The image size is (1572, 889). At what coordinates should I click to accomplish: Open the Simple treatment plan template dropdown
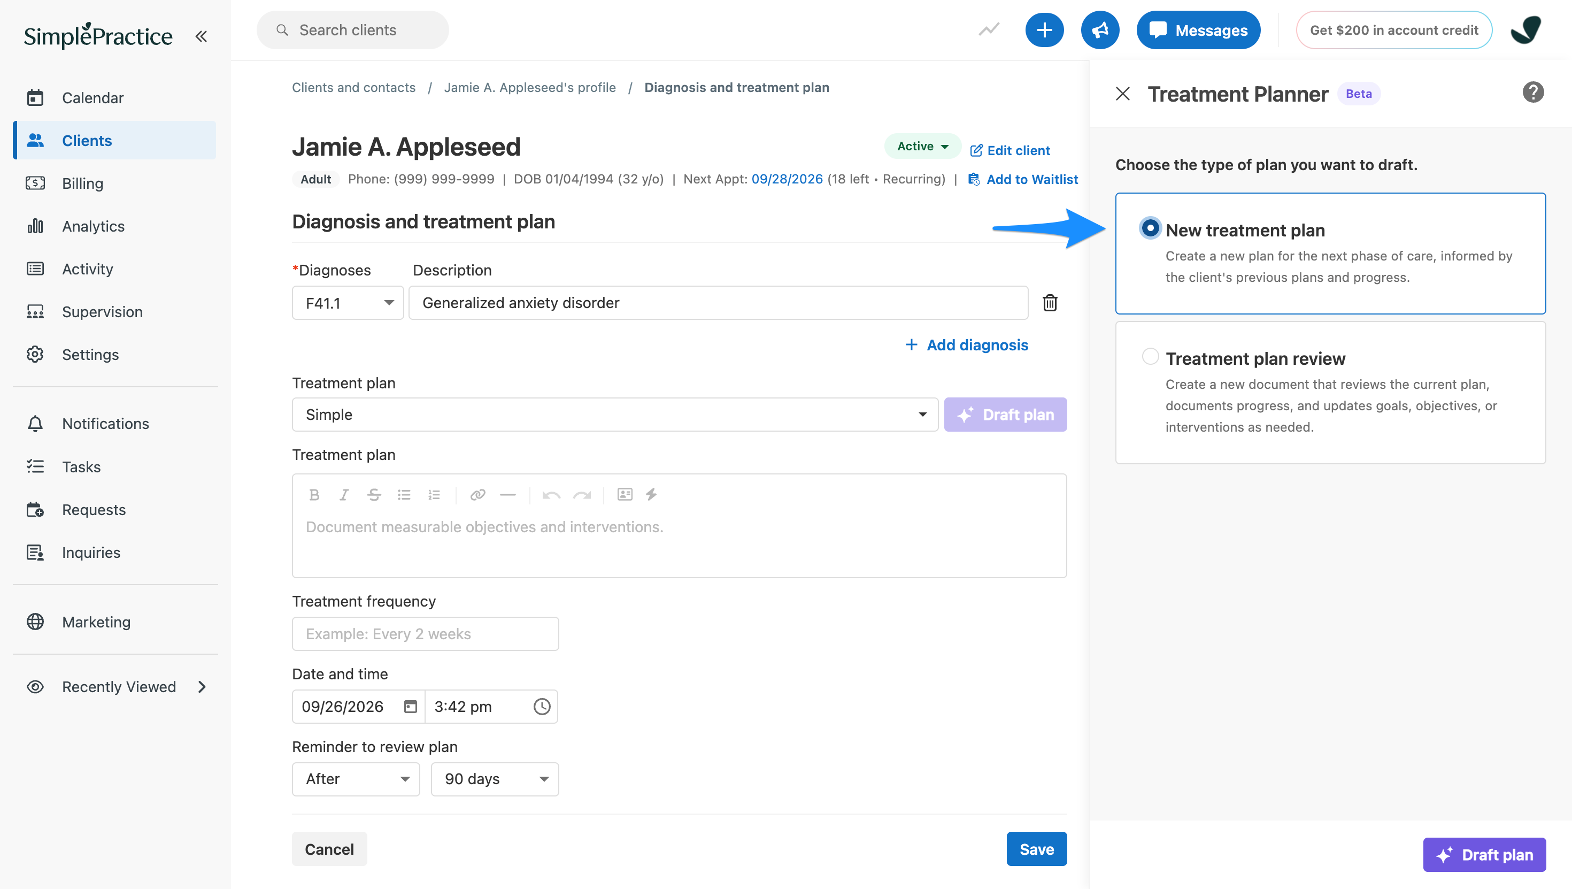click(615, 415)
